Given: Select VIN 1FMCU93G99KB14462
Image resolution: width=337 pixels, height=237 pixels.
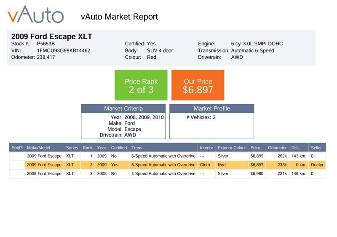Looking at the screenshot, I should (64, 50).
